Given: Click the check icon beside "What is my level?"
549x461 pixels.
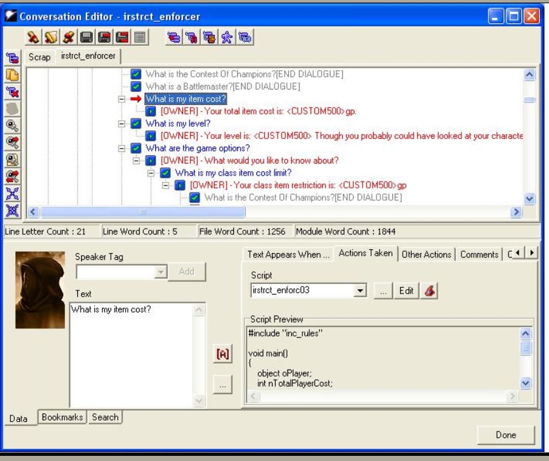Looking at the screenshot, I should tap(136, 124).
